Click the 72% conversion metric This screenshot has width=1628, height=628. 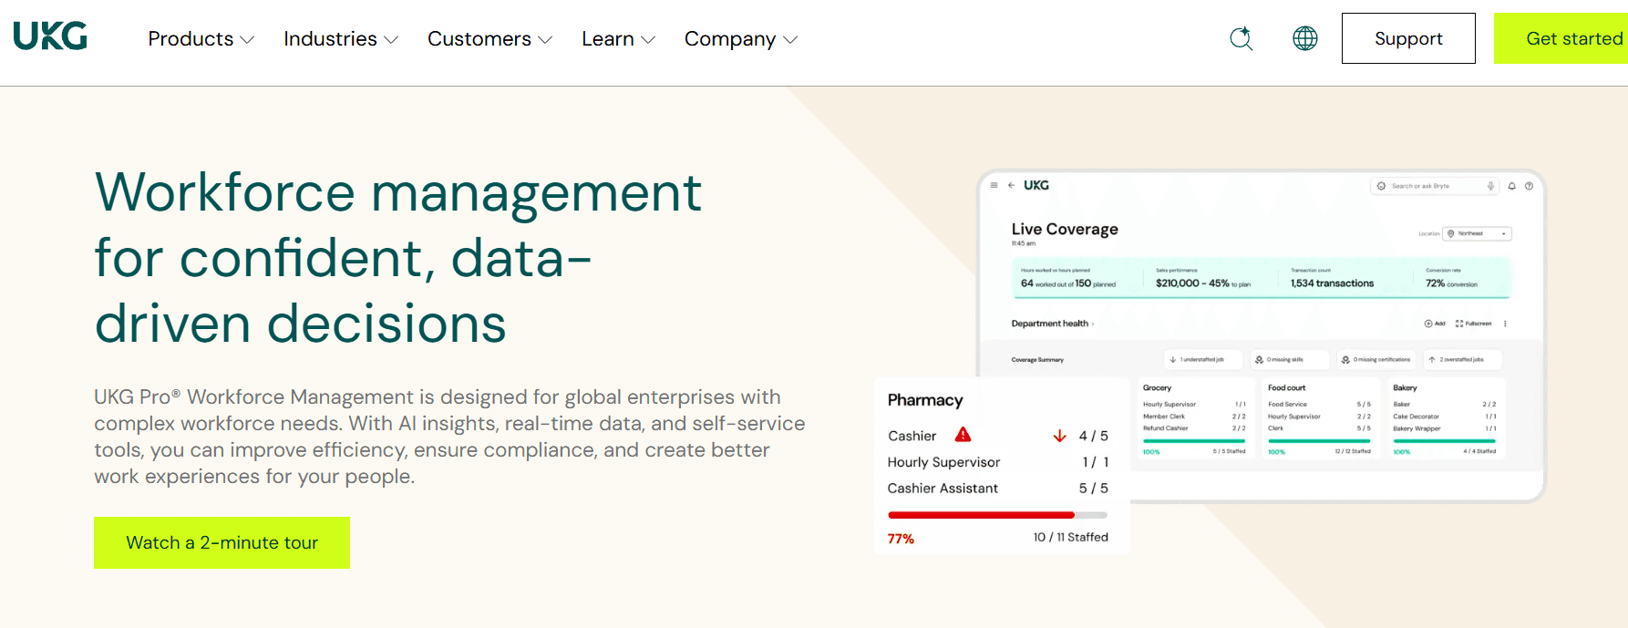tap(1451, 283)
